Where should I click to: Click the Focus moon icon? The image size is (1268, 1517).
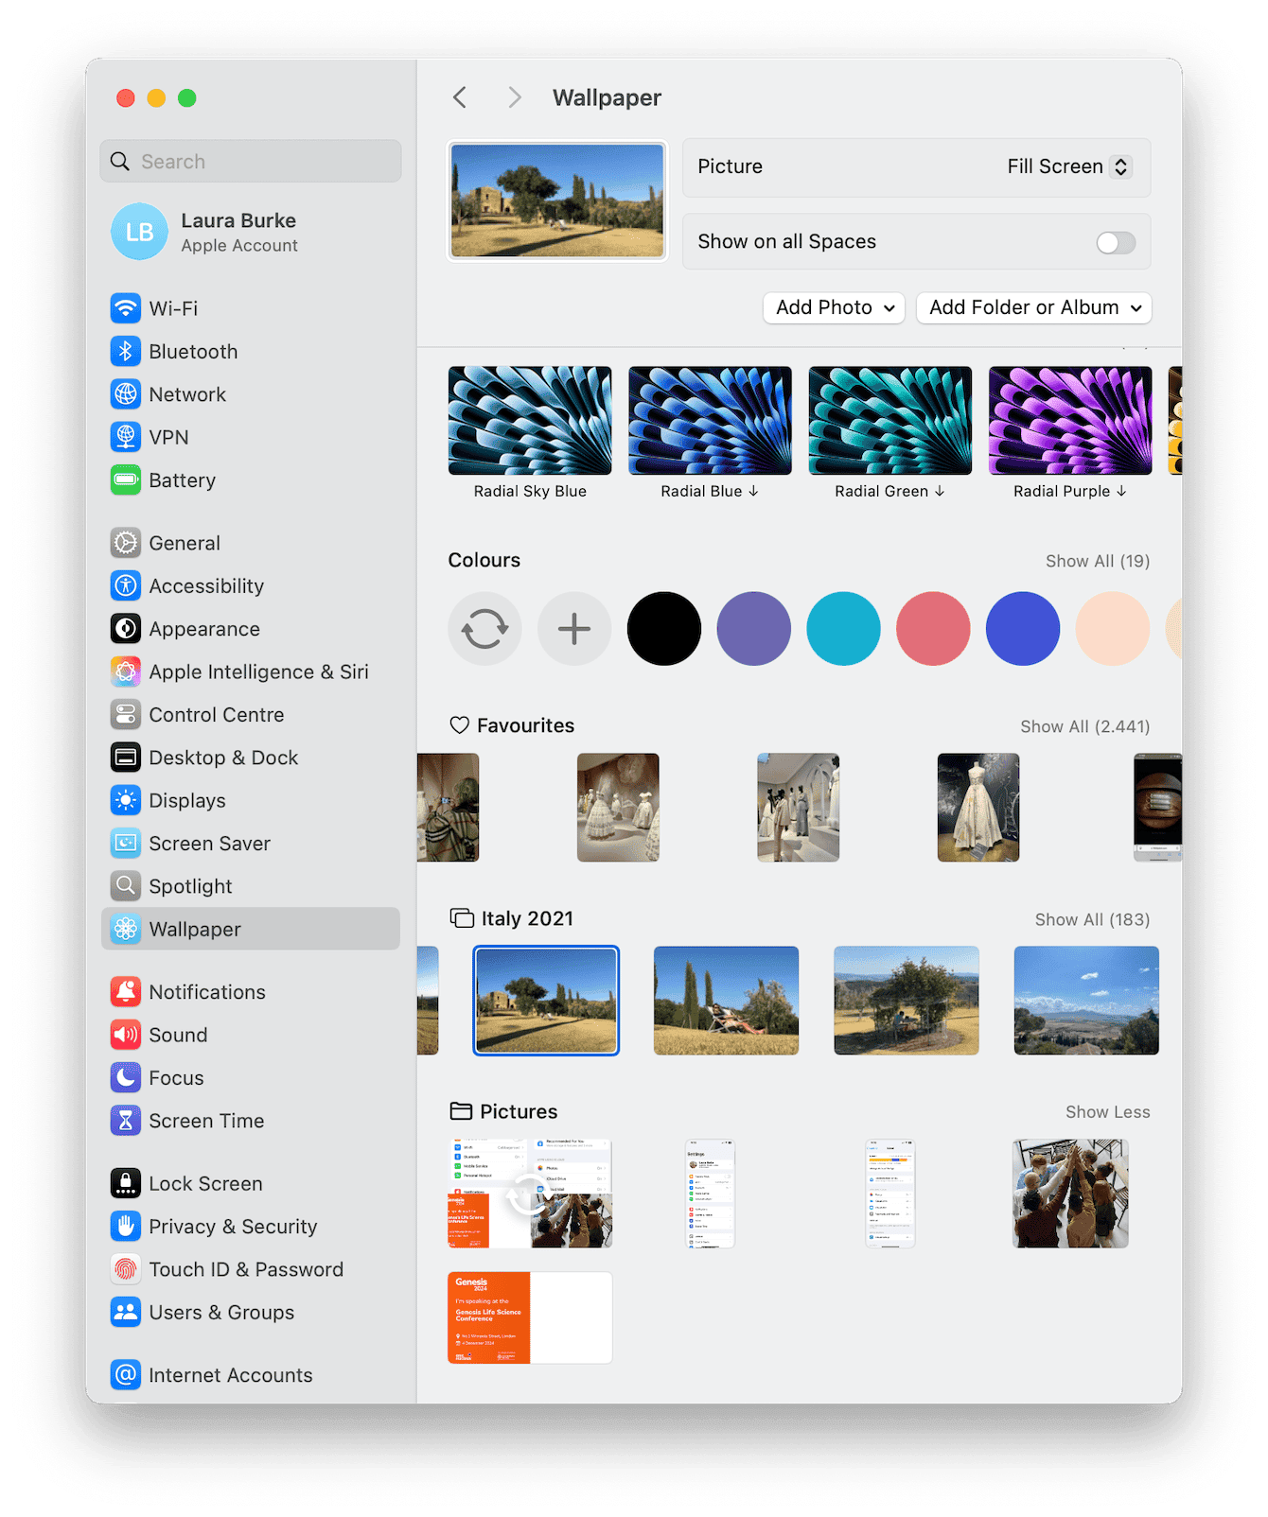point(126,1078)
